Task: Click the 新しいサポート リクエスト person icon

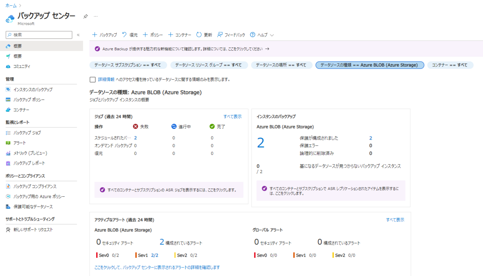Action: pos(8,230)
